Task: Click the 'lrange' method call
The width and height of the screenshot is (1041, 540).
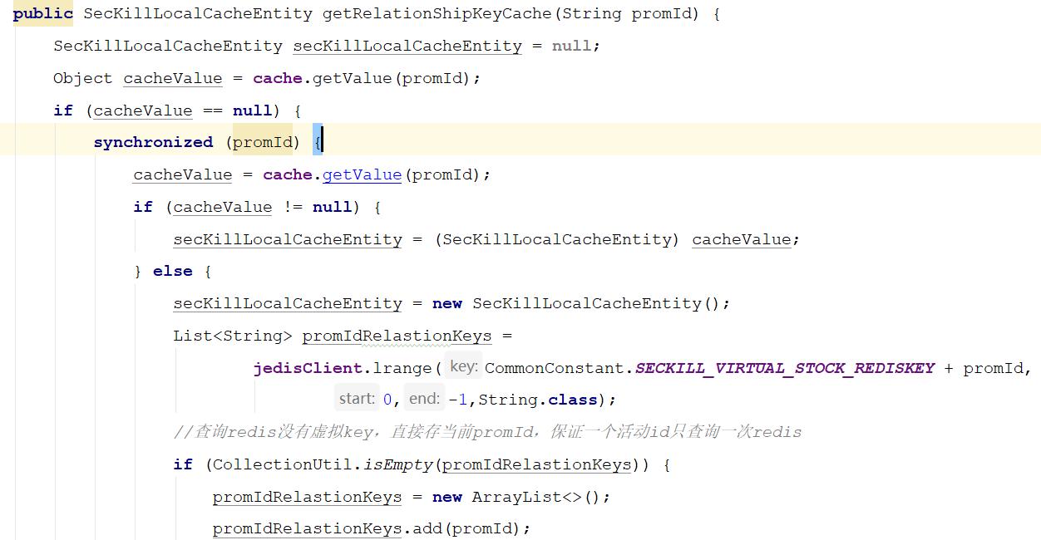Action: point(402,368)
